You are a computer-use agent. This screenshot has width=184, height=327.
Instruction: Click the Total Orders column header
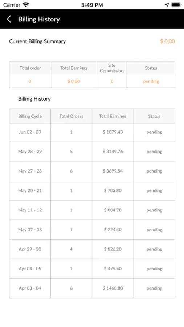[x=71, y=116]
